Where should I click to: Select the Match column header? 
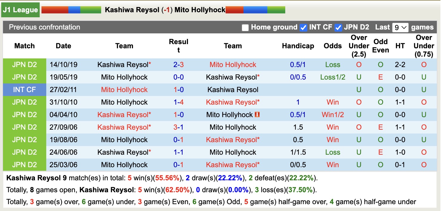(x=24, y=46)
